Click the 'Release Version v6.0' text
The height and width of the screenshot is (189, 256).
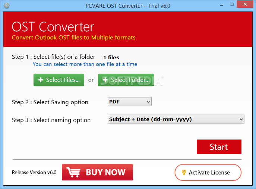pyautogui.click(x=34, y=172)
